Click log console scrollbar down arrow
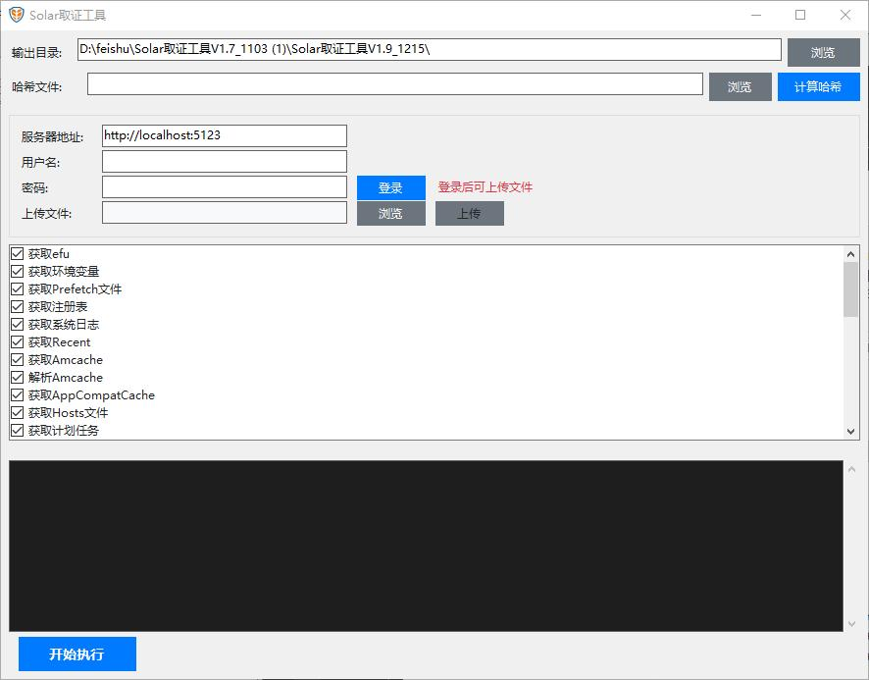The height and width of the screenshot is (680, 869). (x=851, y=623)
